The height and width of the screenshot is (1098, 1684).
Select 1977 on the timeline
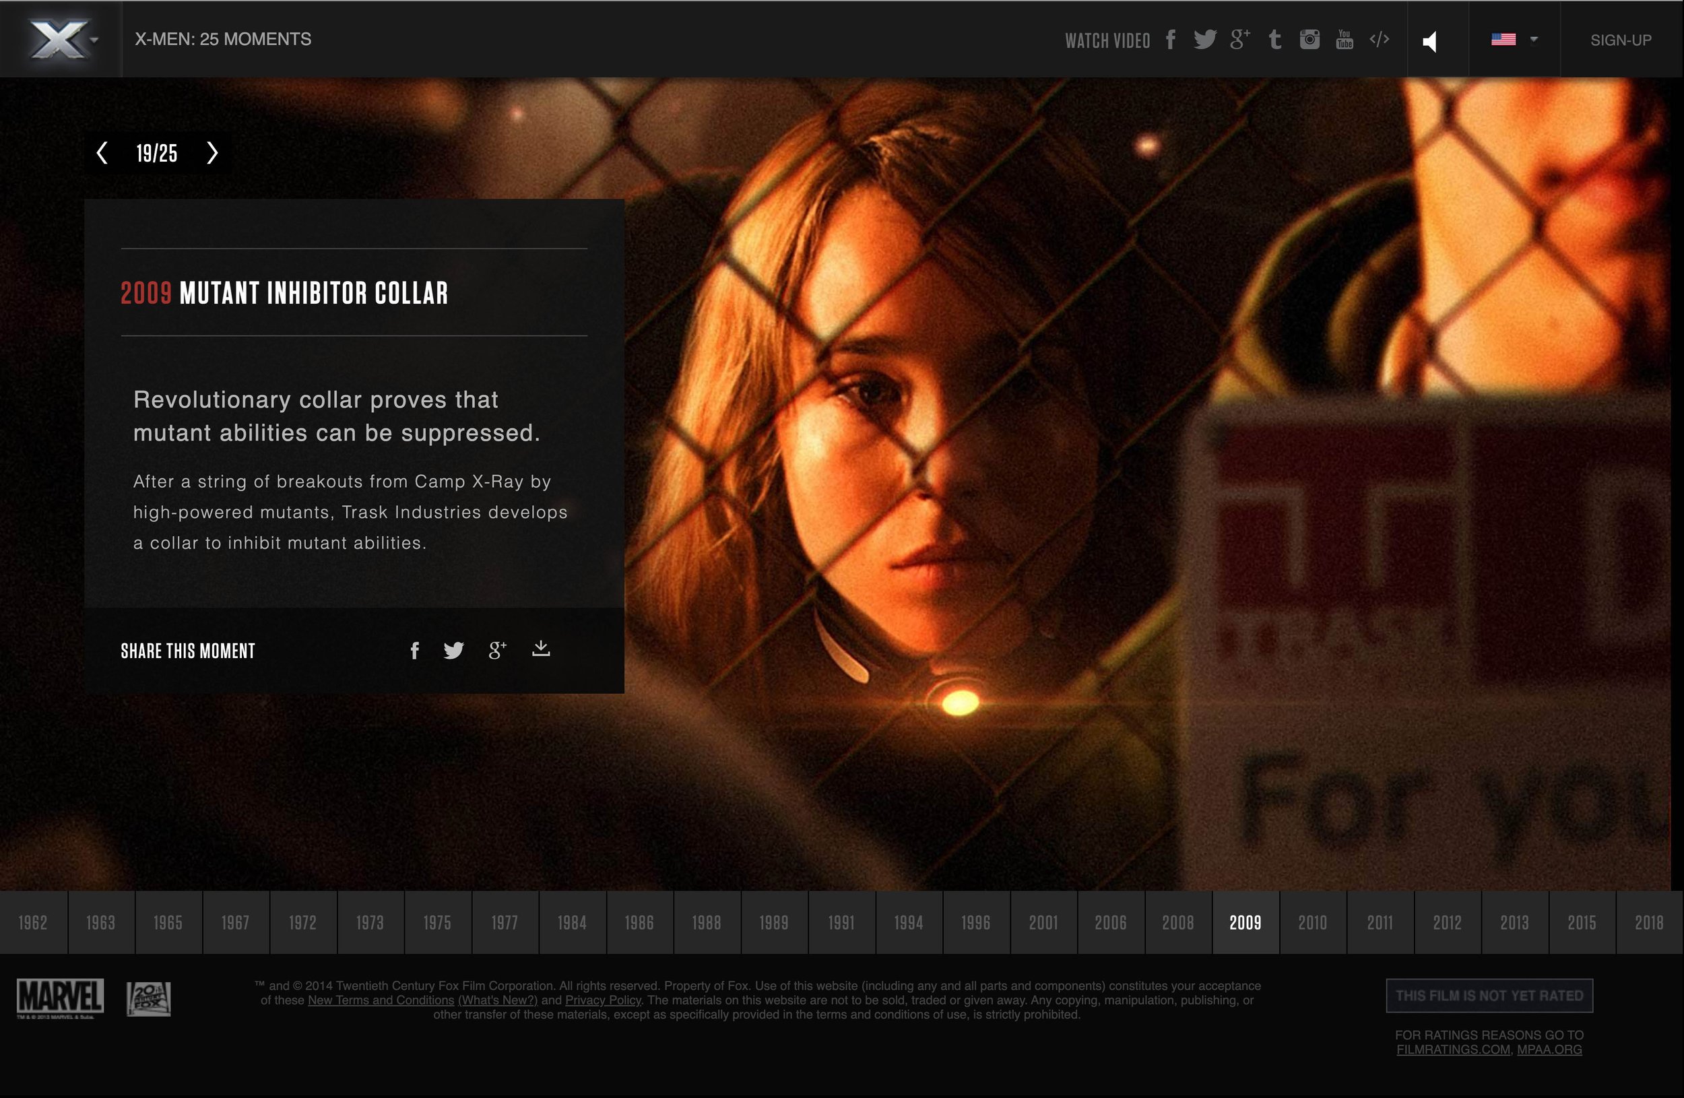[505, 923]
